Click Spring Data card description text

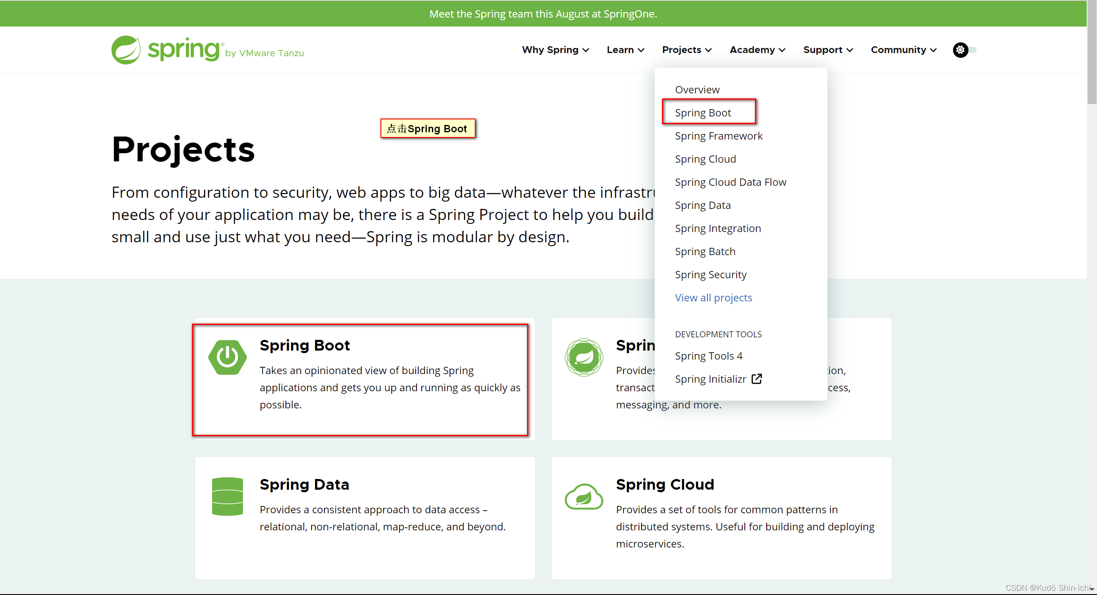tap(383, 518)
